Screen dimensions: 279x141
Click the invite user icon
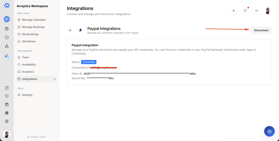(233, 11)
